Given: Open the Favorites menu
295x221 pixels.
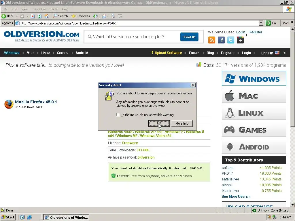Looking at the screenshot, I should pos(39,9).
